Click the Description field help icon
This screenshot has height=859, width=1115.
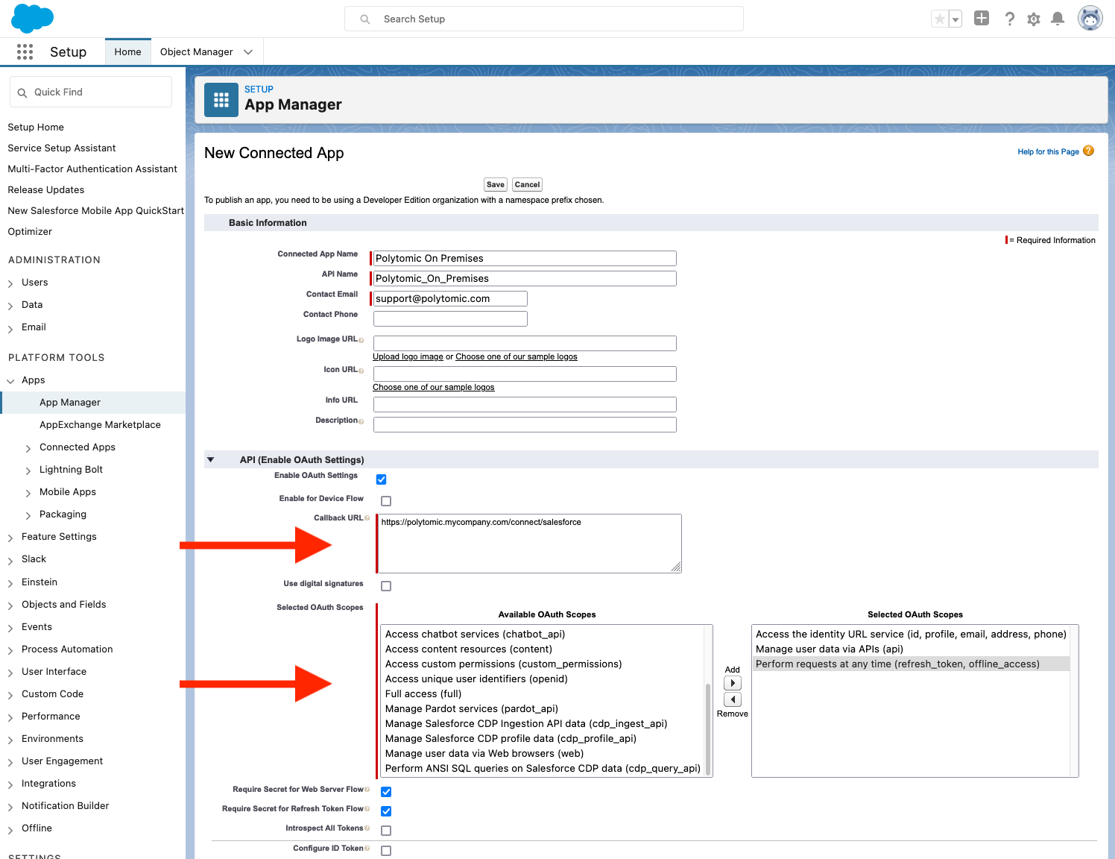coord(361,421)
